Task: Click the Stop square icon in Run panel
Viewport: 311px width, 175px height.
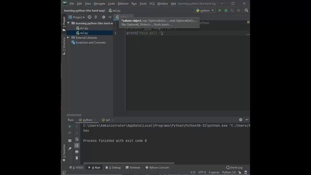Action: (70, 133)
